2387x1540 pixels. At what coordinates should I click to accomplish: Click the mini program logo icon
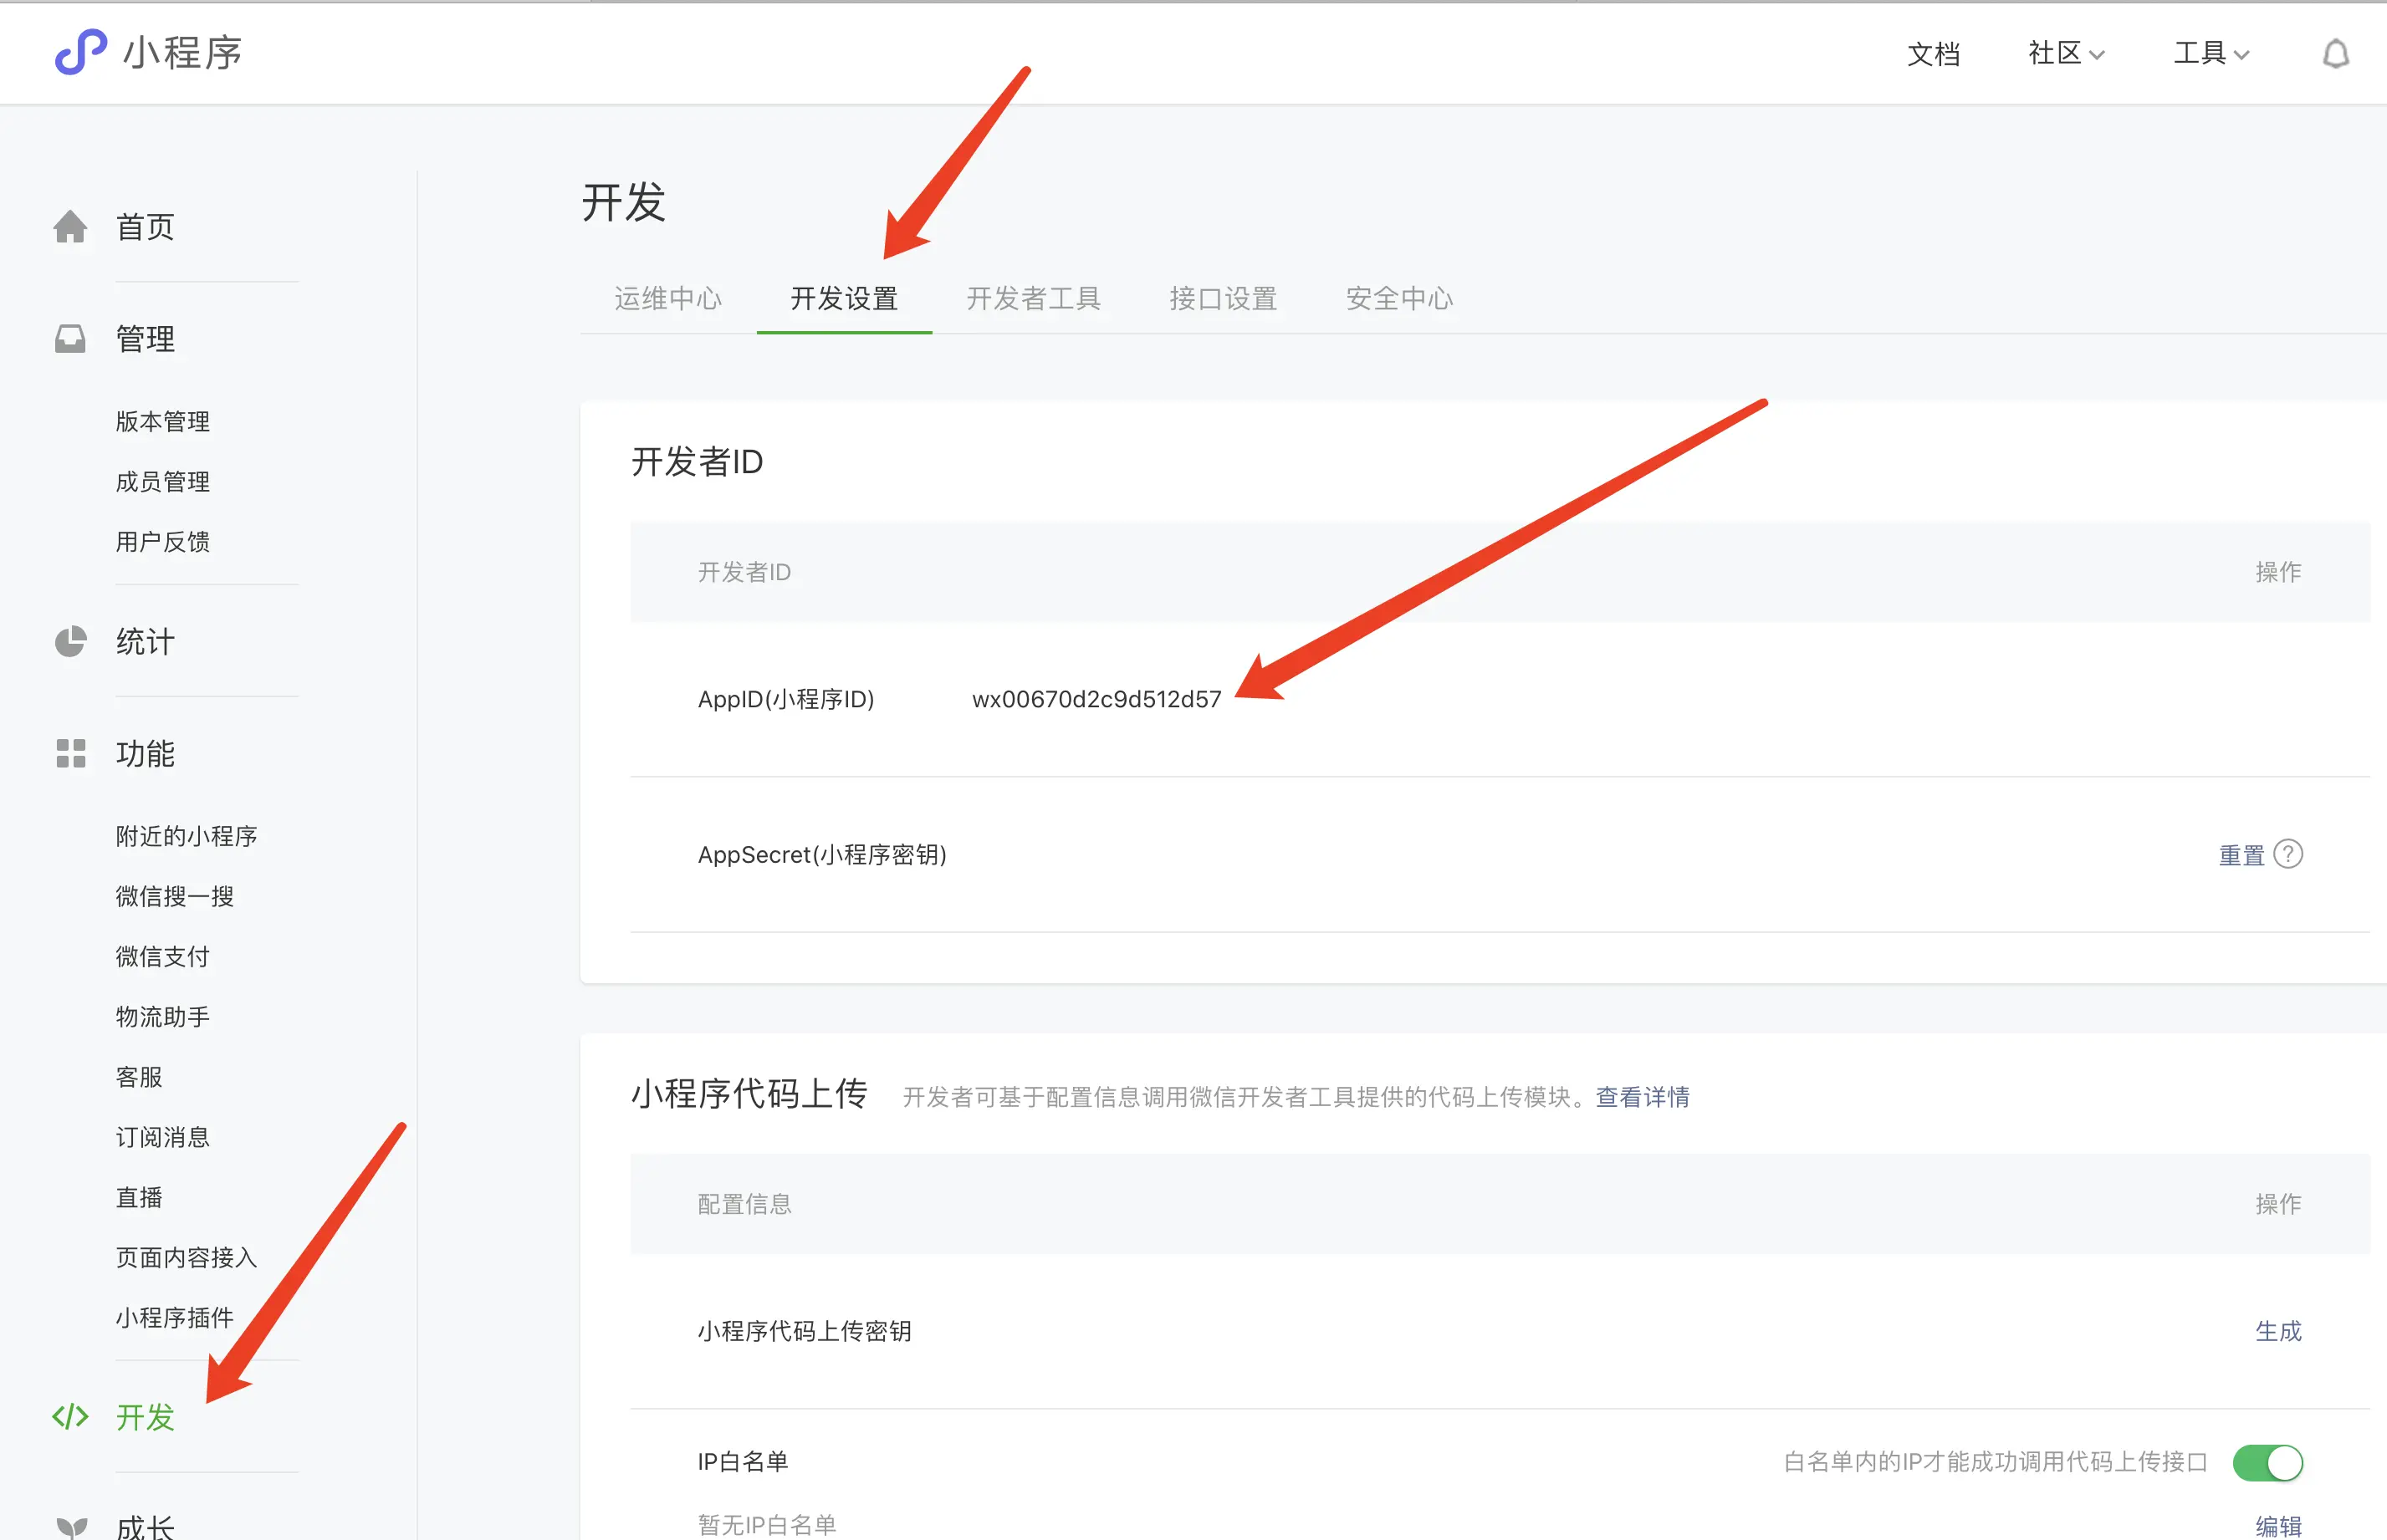pyautogui.click(x=80, y=52)
